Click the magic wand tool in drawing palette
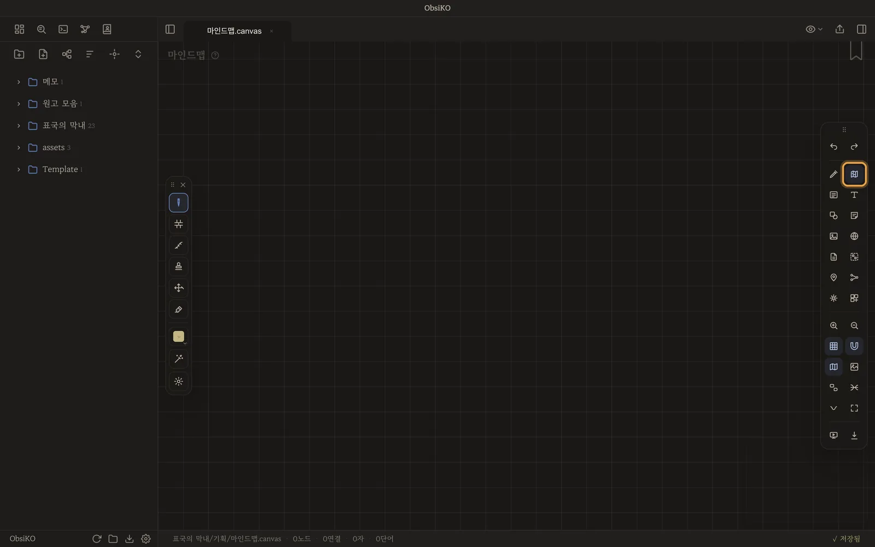The width and height of the screenshot is (875, 547). point(178,359)
